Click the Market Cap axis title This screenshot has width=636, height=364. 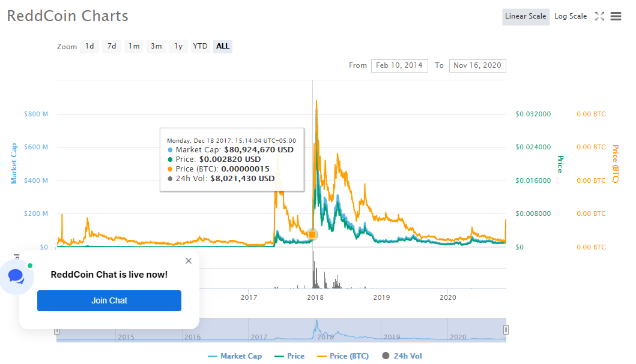(x=14, y=164)
